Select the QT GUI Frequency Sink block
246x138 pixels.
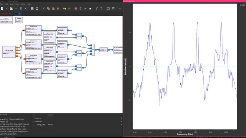click(x=118, y=49)
